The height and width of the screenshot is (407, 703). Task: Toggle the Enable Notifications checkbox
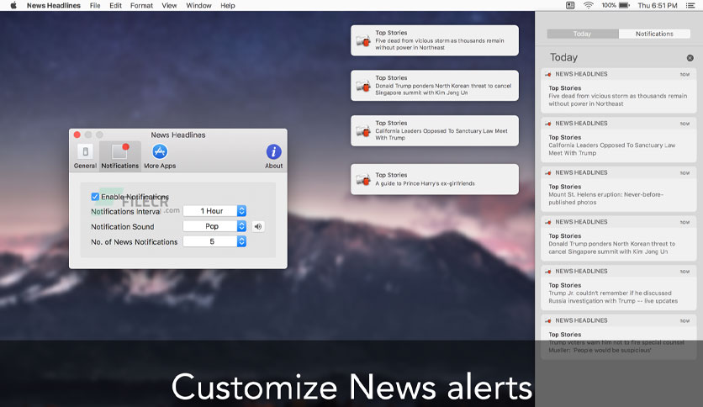95,196
